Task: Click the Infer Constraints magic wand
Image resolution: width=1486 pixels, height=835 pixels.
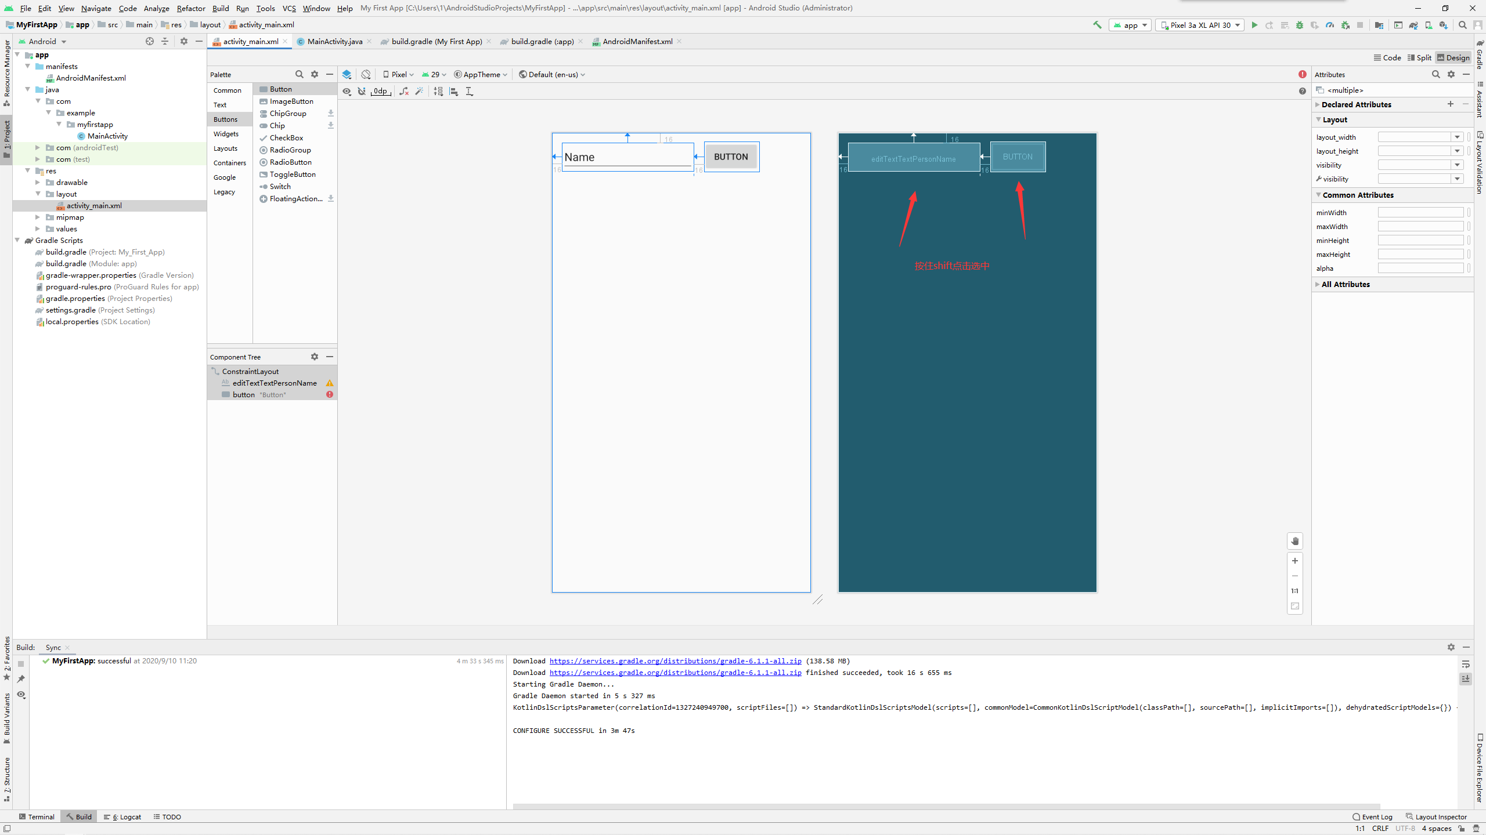Action: 420,91
